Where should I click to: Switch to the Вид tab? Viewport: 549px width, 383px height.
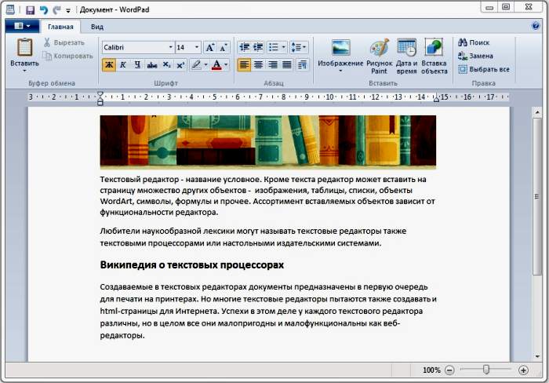tap(97, 27)
